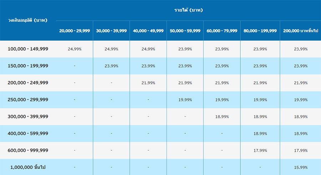Select the 400,000 - 599,999 row label
321x175 pixels.
[28, 133]
